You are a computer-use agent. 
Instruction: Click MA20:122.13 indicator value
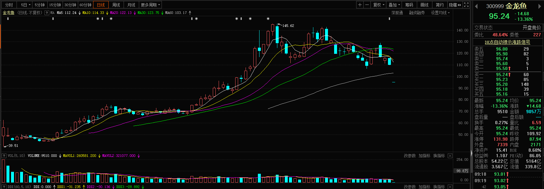click(121, 13)
